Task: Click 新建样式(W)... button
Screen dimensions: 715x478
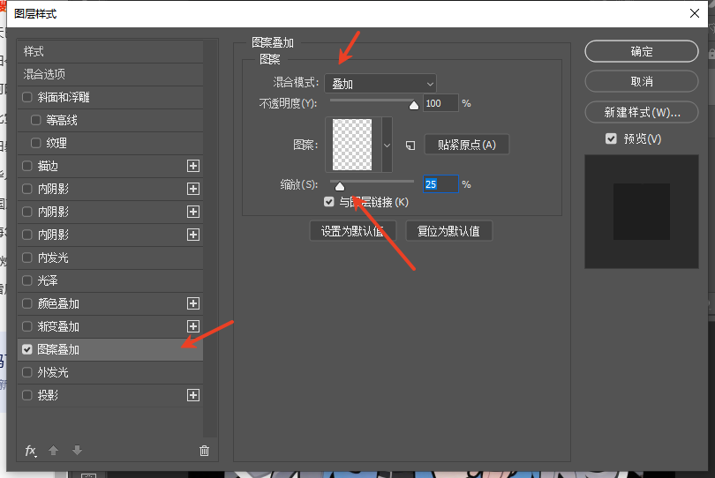Action: coord(642,112)
